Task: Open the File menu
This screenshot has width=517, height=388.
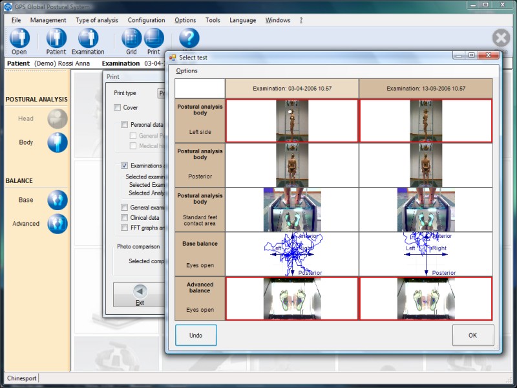Action: [x=16, y=20]
